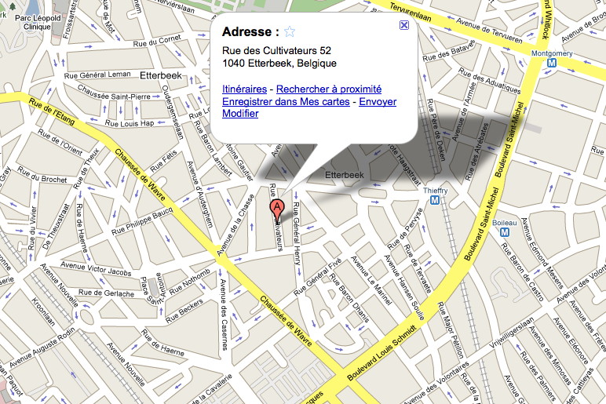Click the Kroonlaan label
This screenshot has height=404, width=606.
pyautogui.click(x=43, y=311)
